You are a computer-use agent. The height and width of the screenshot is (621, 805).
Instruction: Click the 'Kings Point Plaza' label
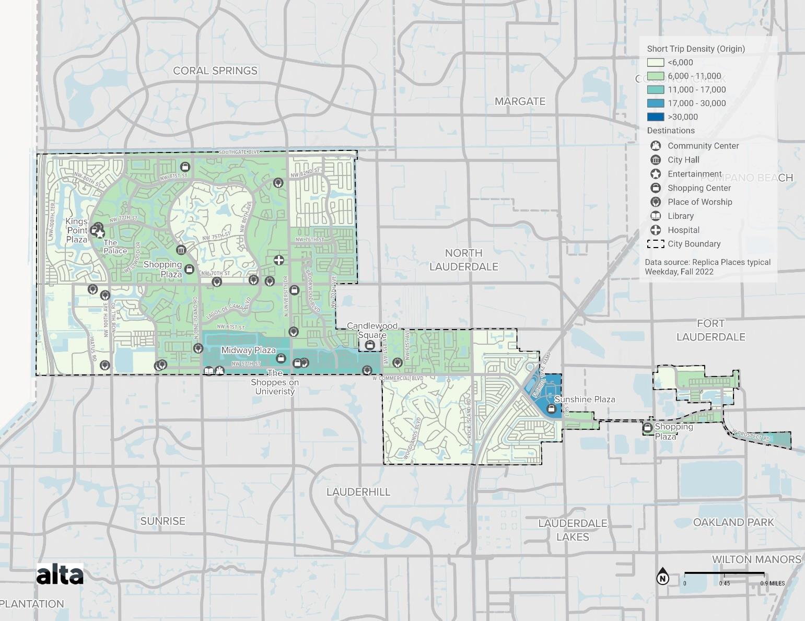point(77,230)
